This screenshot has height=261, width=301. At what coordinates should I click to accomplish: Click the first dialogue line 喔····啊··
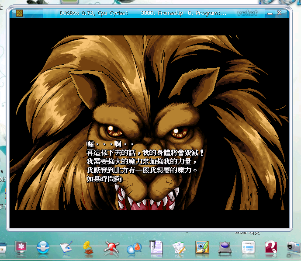[x=110, y=144]
